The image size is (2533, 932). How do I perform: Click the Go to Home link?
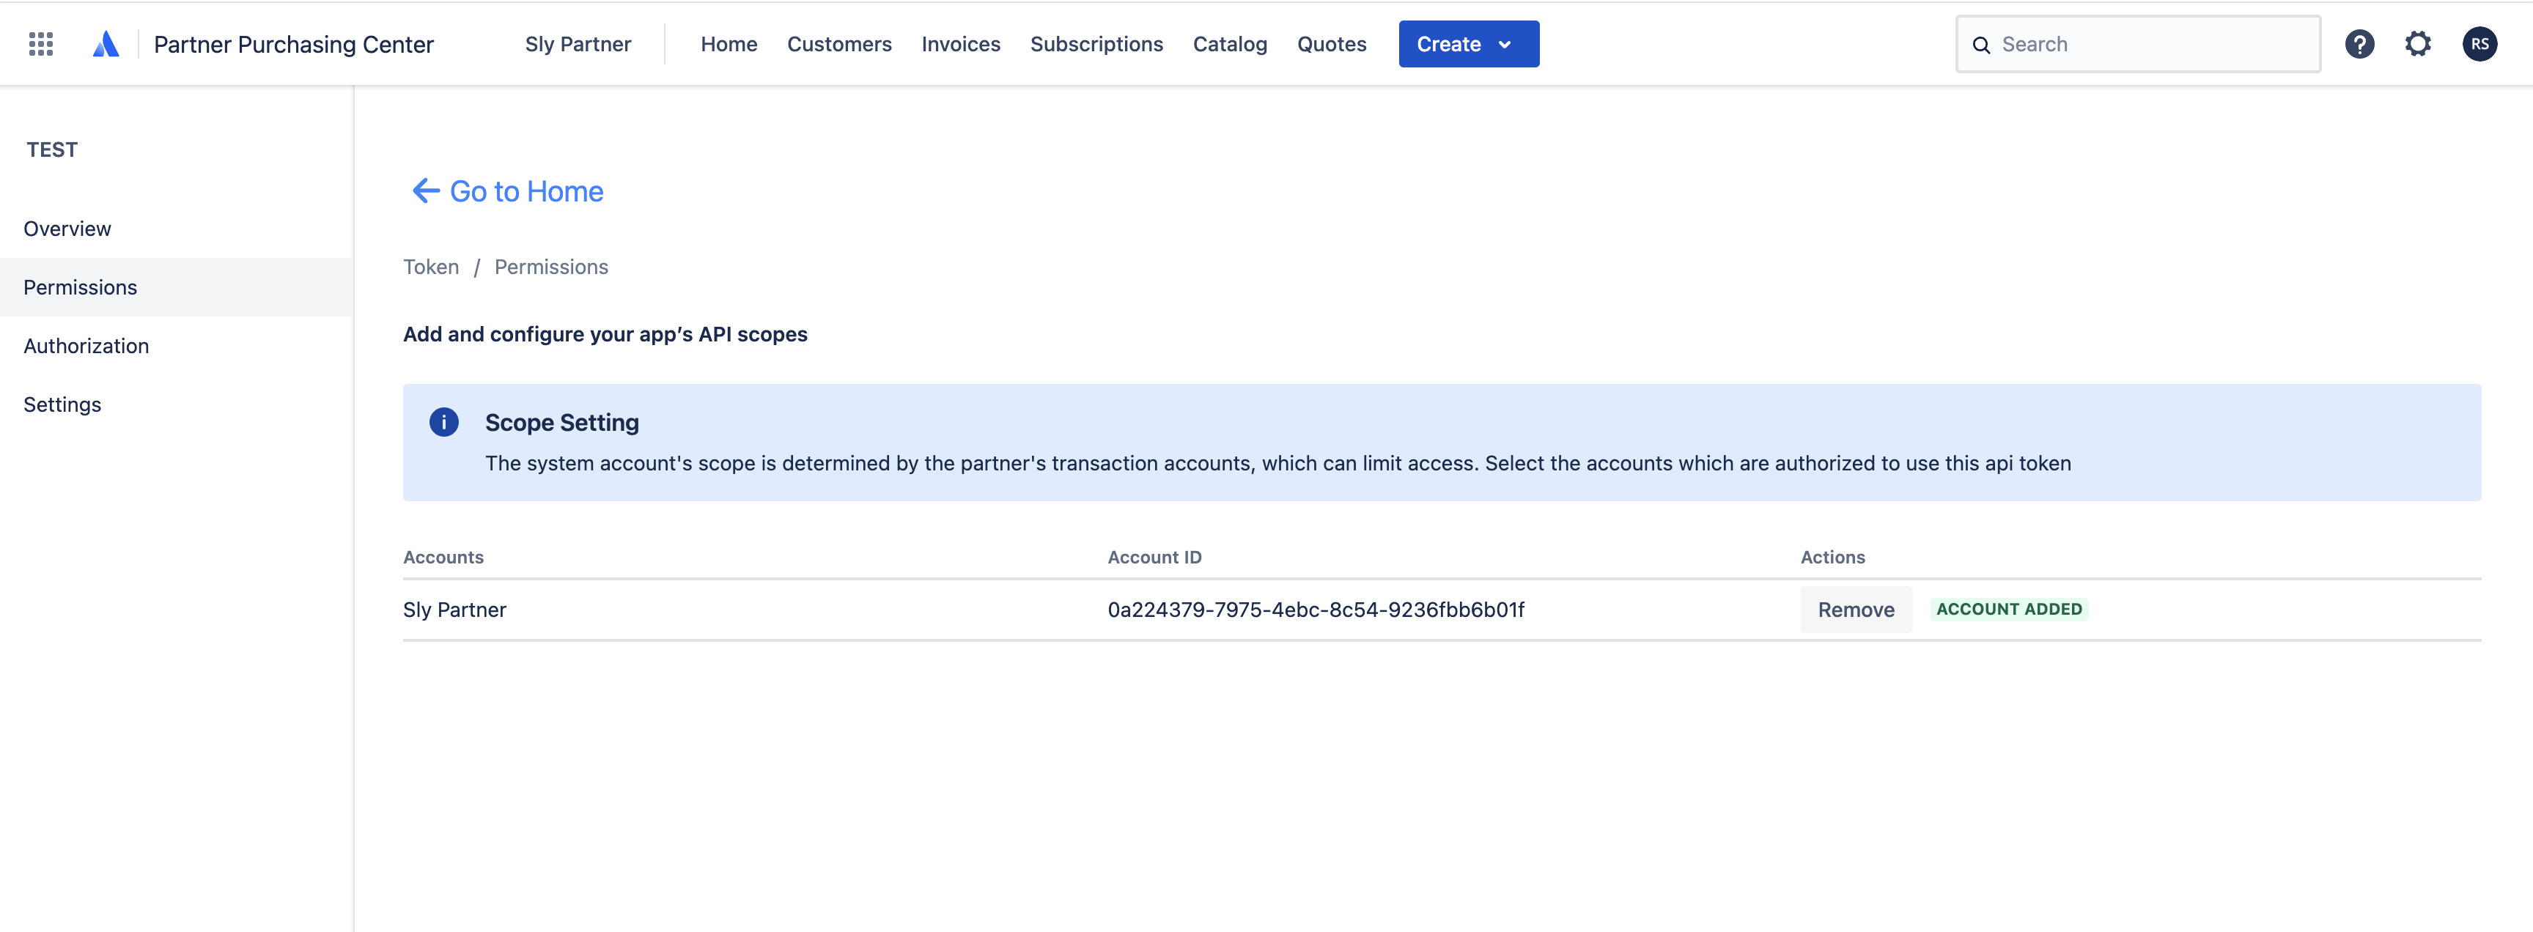pos(525,191)
